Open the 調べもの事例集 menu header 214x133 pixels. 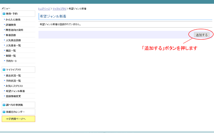tap(18, 105)
